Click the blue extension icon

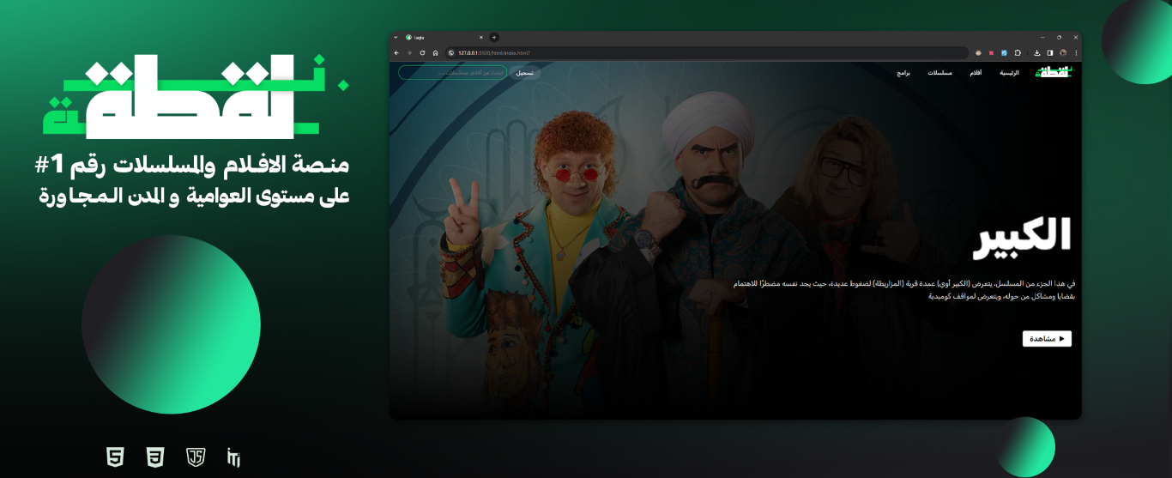click(1004, 53)
